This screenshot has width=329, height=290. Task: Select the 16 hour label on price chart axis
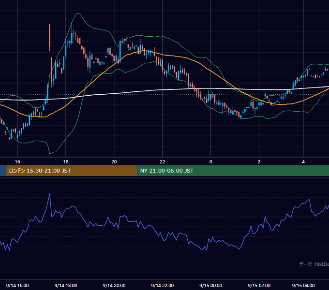17,161
